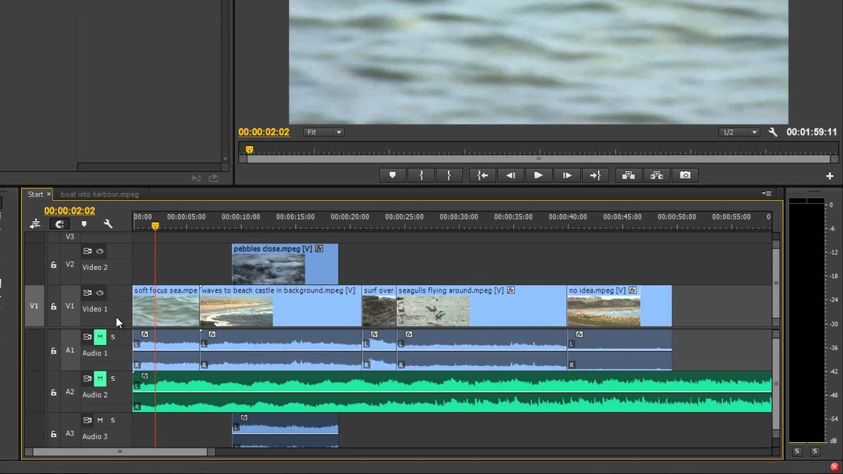Solo the Audio 2 track
This screenshot has width=843, height=474.
pyautogui.click(x=113, y=378)
